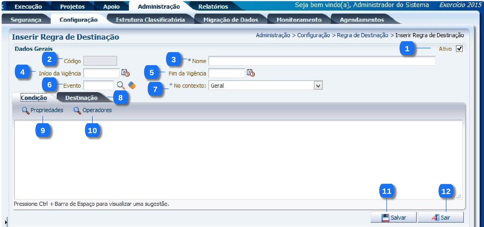Open the Relatórios main menu tab
484x227 pixels.
pos(213,7)
